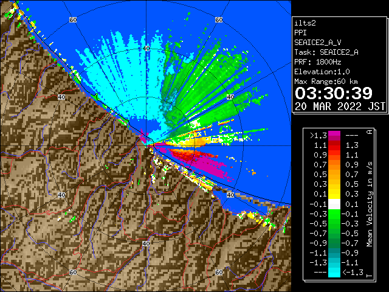Screen dimensions: 389x292
Task: Select the 'Max Range:60 km' text
Action: point(326,82)
